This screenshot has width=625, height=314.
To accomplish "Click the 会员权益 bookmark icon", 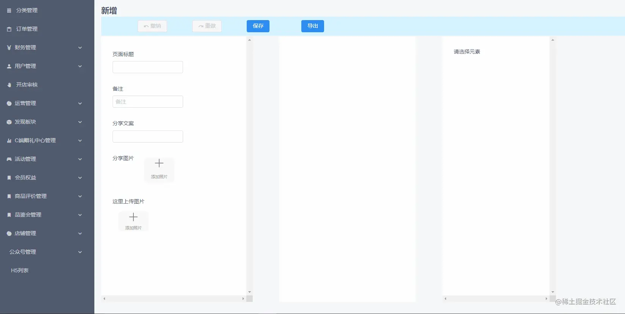I will pos(9,178).
